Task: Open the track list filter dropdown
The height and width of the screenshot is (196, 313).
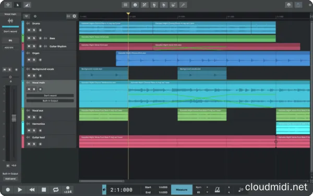Action: tap(27, 16)
